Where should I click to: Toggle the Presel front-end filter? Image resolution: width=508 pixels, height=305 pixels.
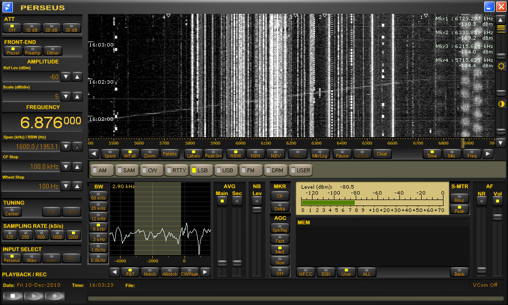click(x=13, y=51)
